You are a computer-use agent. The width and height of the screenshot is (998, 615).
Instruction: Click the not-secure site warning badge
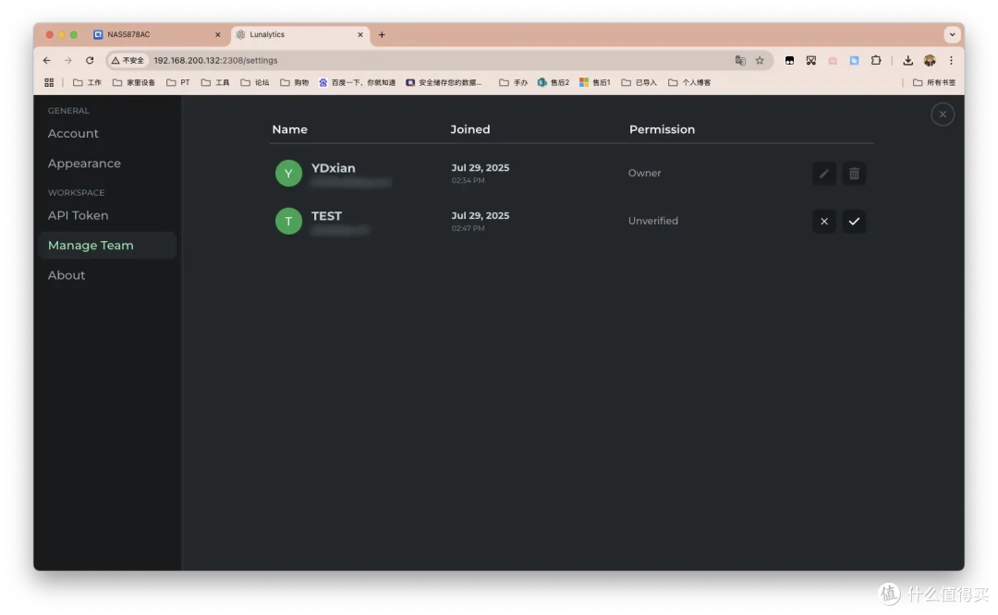128,60
